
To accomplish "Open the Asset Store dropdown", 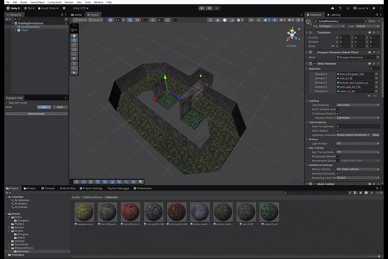I will [x=48, y=8].
